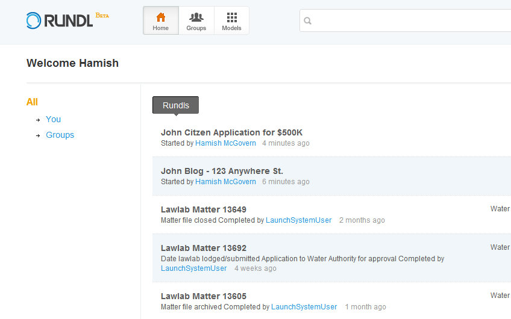Viewport: 511px width, 319px height.
Task: Filter activity by You
Action: 53,119
